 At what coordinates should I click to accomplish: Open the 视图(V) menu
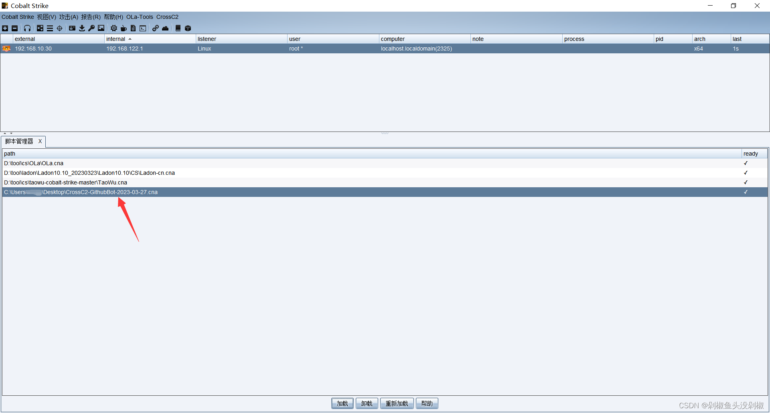click(47, 17)
